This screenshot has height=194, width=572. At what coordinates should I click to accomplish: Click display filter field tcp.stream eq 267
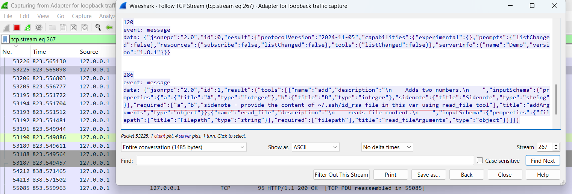(62, 39)
